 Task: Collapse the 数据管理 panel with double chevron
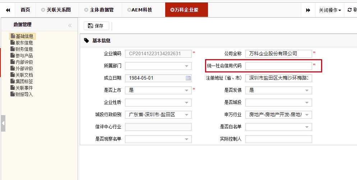pyautogui.click(x=70, y=25)
